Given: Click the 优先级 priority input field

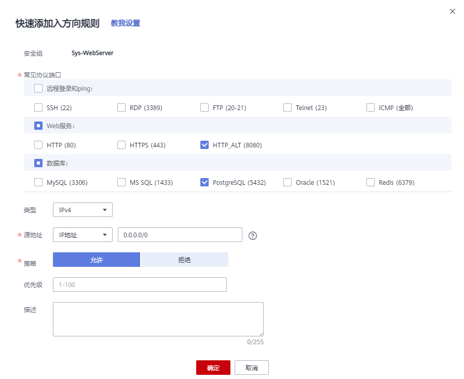Looking at the screenshot, I should (x=140, y=285).
